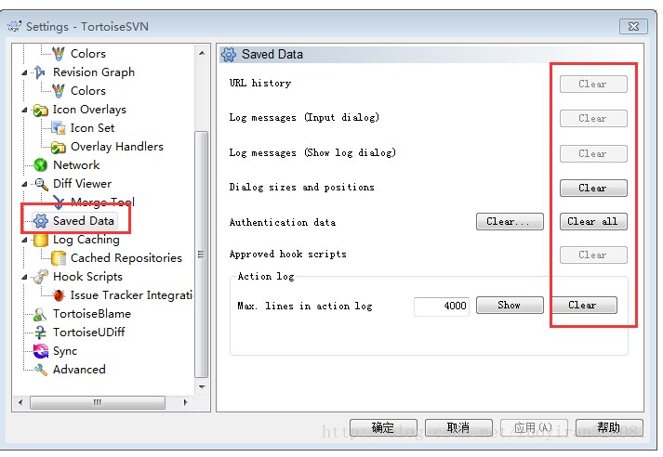This screenshot has width=663, height=457.
Task: Close the Settings dialog window
Action: [633, 26]
